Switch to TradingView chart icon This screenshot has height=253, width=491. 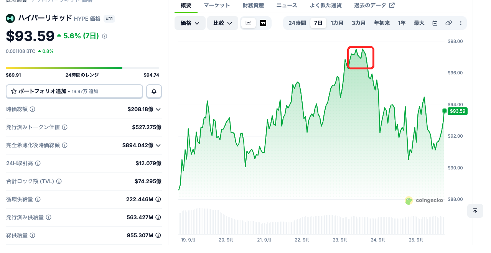tap(263, 23)
